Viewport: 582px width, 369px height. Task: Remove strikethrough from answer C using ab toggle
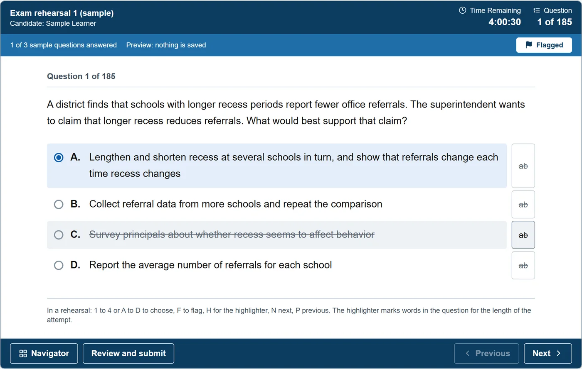[523, 235]
